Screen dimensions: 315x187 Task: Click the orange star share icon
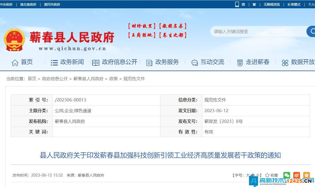(x=306, y=175)
